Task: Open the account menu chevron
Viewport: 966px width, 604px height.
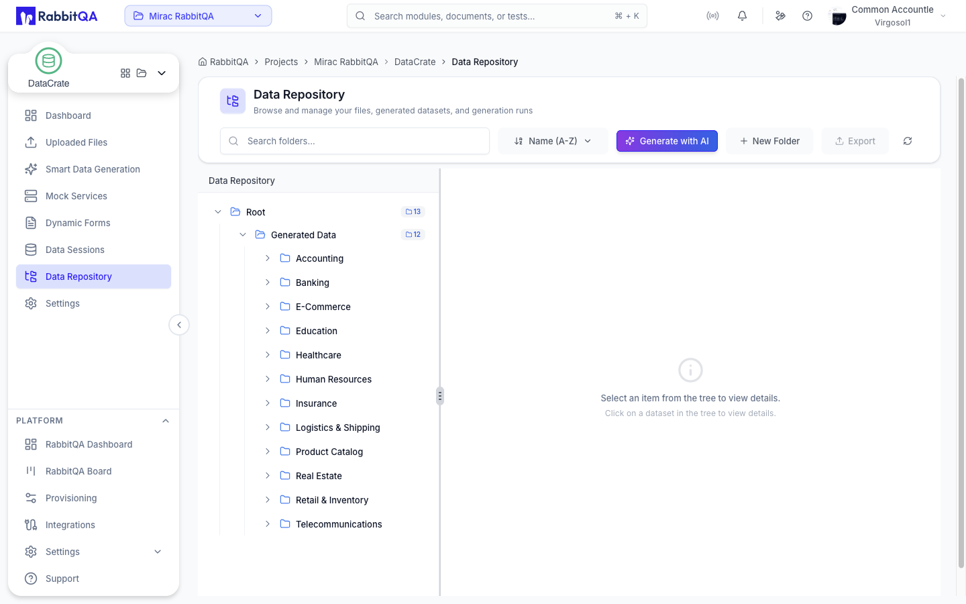Action: [943, 16]
